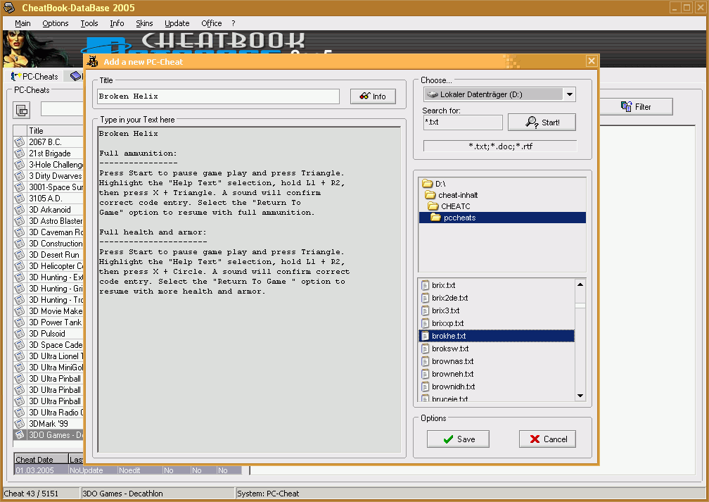This screenshot has width=709, height=502.
Task: Click the D:\ root folder icon
Action: coord(427,184)
